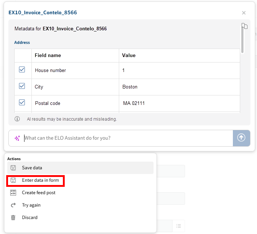Click the Enter data in form disk icon
The width and height of the screenshot is (257, 234).
click(13, 180)
